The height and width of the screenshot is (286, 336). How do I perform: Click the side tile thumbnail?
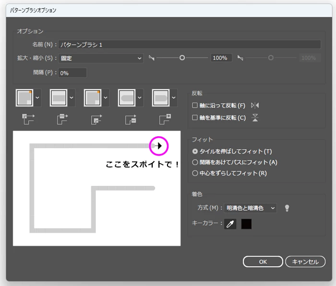tap(59, 98)
